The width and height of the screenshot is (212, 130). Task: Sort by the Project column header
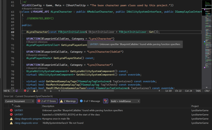click(195, 106)
